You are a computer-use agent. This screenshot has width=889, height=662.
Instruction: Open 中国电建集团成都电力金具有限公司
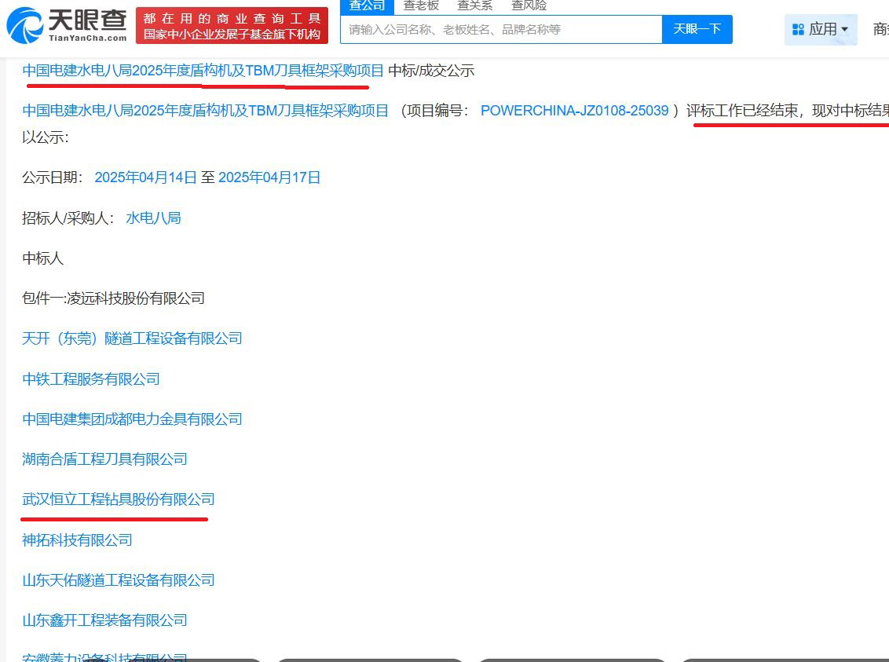point(132,419)
